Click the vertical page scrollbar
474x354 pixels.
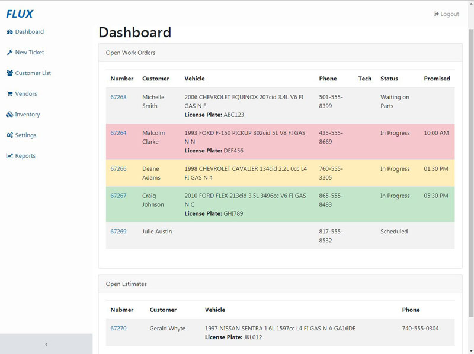pos(470,177)
